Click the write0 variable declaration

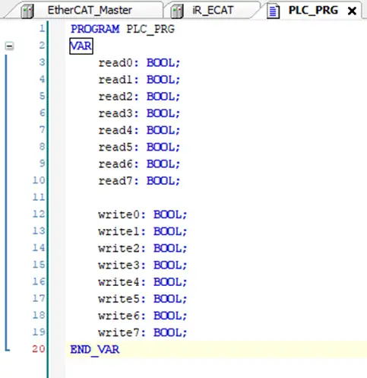143,214
